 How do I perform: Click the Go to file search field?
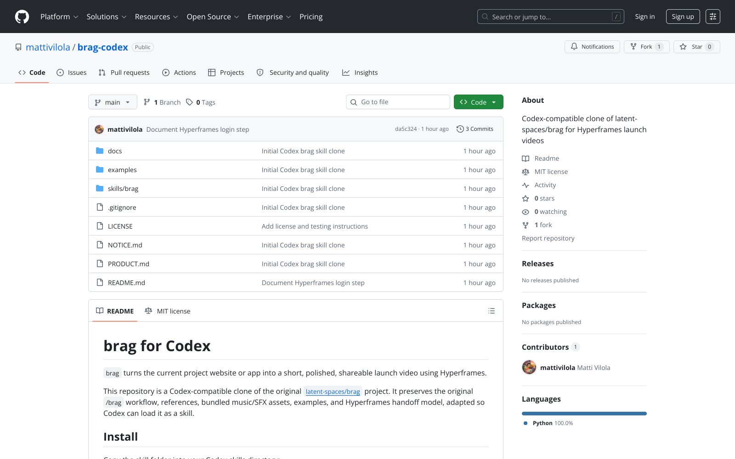(x=398, y=102)
